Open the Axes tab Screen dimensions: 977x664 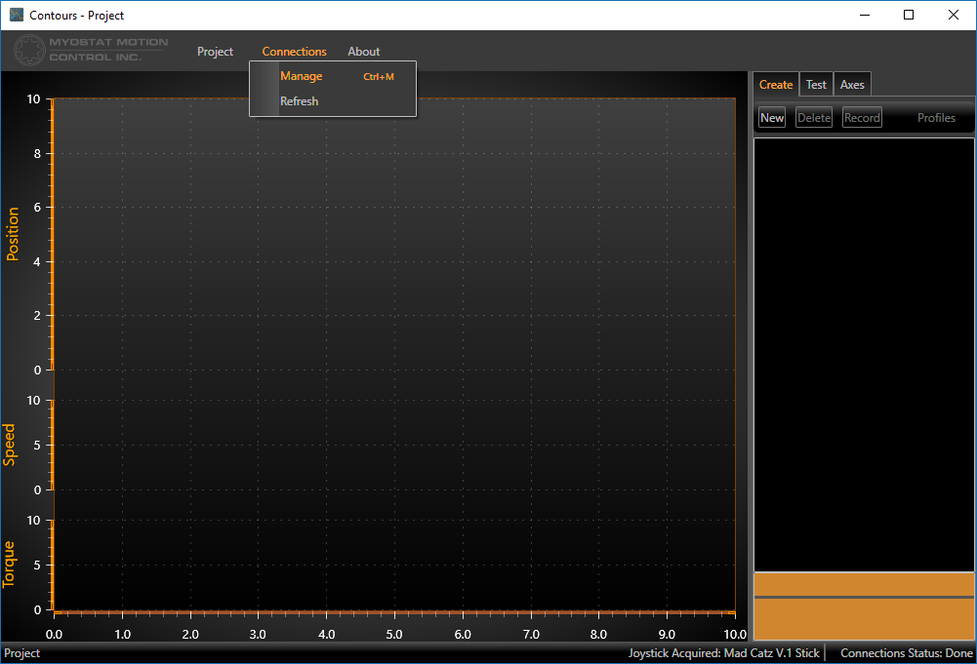pyautogui.click(x=852, y=85)
